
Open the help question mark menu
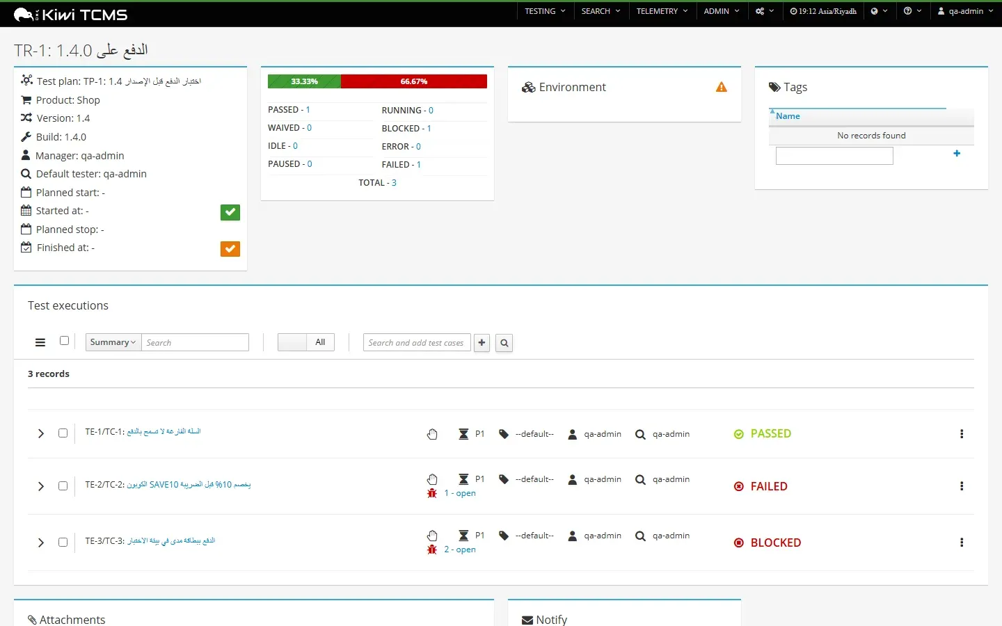(x=912, y=11)
